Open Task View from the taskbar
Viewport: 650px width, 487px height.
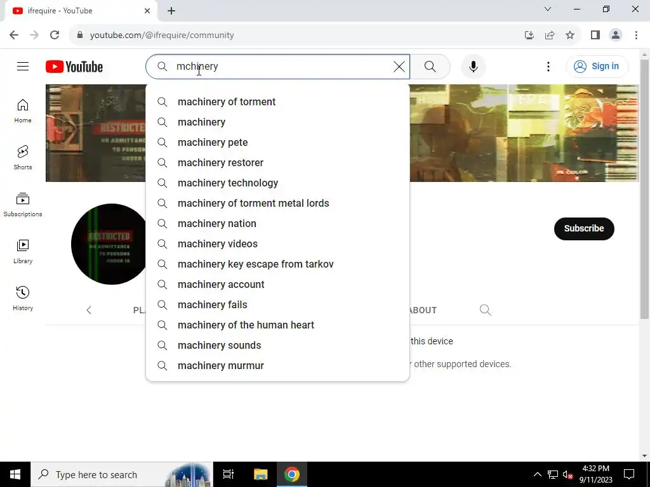pos(229,474)
